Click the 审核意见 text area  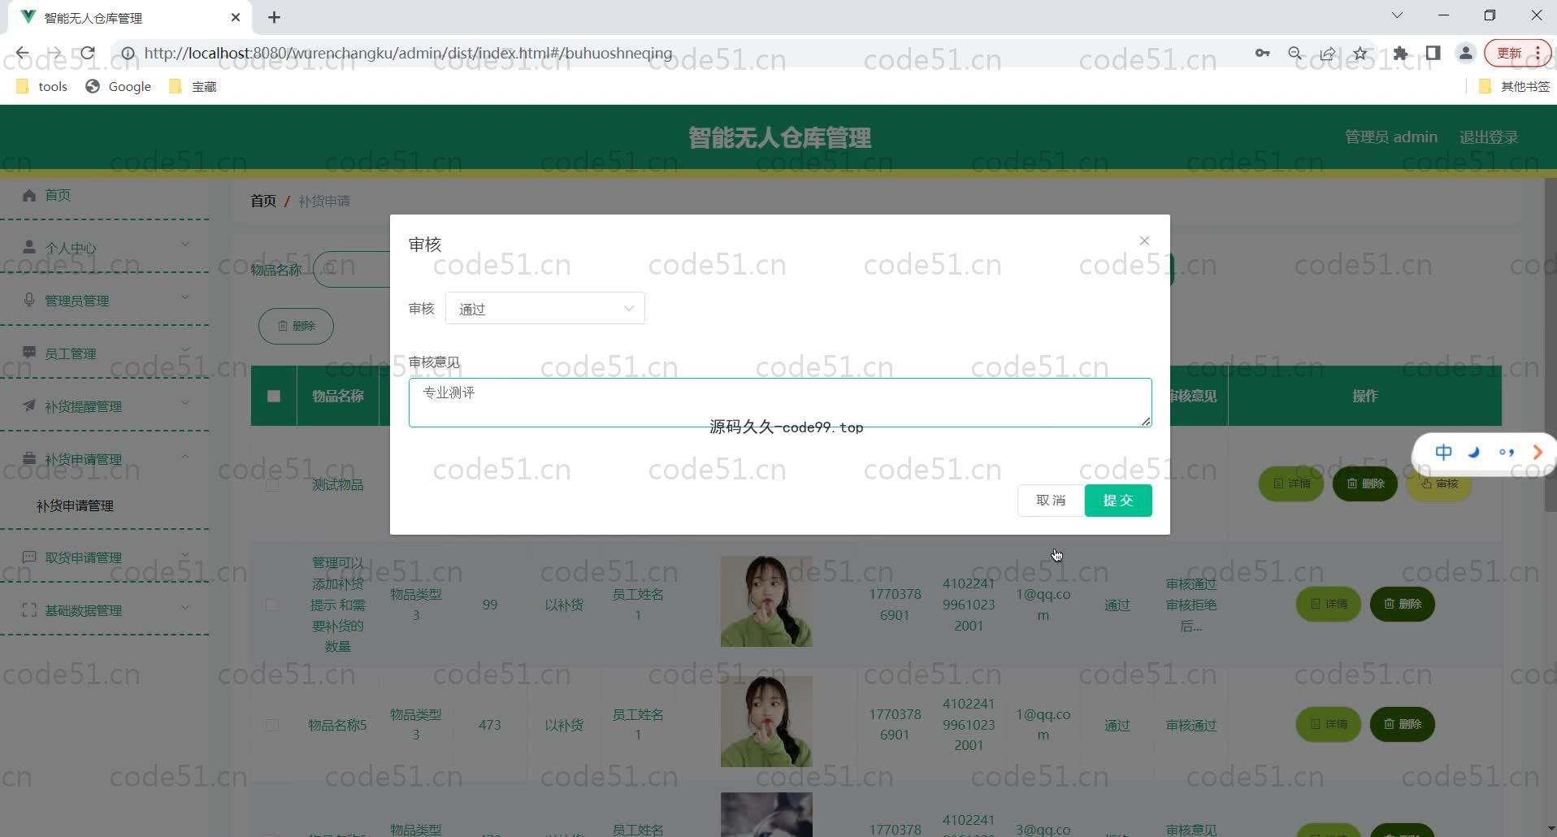click(779, 402)
